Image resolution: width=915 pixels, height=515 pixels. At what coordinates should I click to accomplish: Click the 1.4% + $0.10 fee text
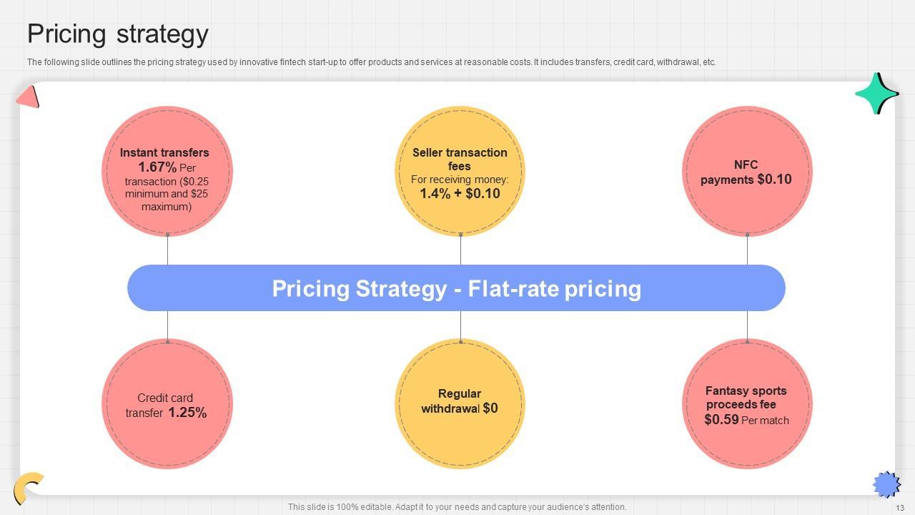coord(460,194)
